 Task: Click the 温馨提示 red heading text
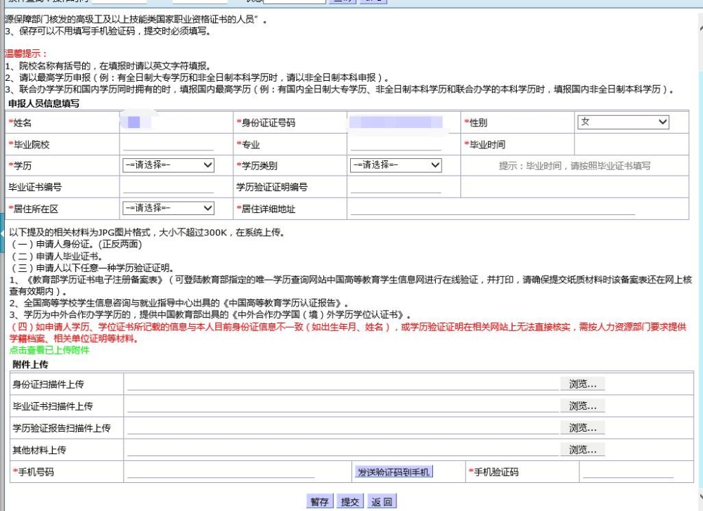pyautogui.click(x=25, y=54)
